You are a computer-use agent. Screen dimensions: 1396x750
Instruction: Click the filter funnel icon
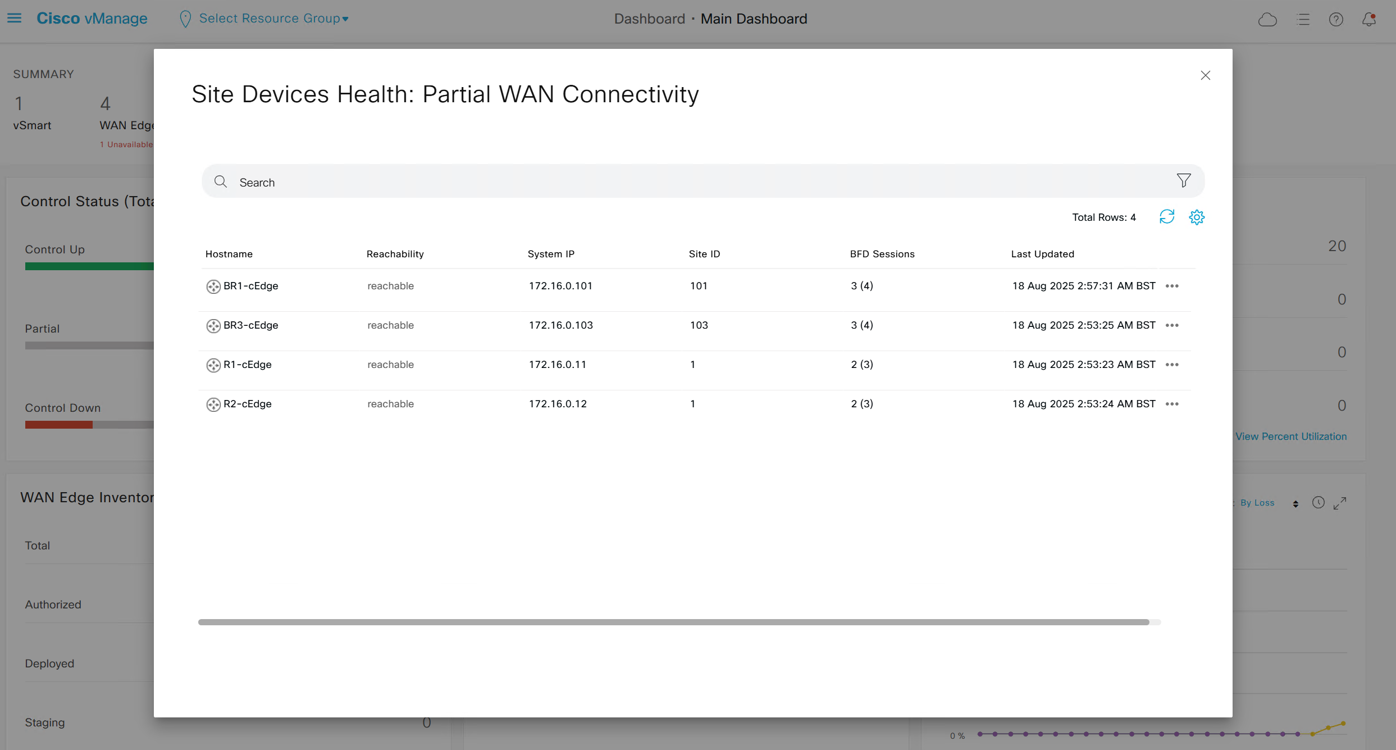pos(1184,180)
